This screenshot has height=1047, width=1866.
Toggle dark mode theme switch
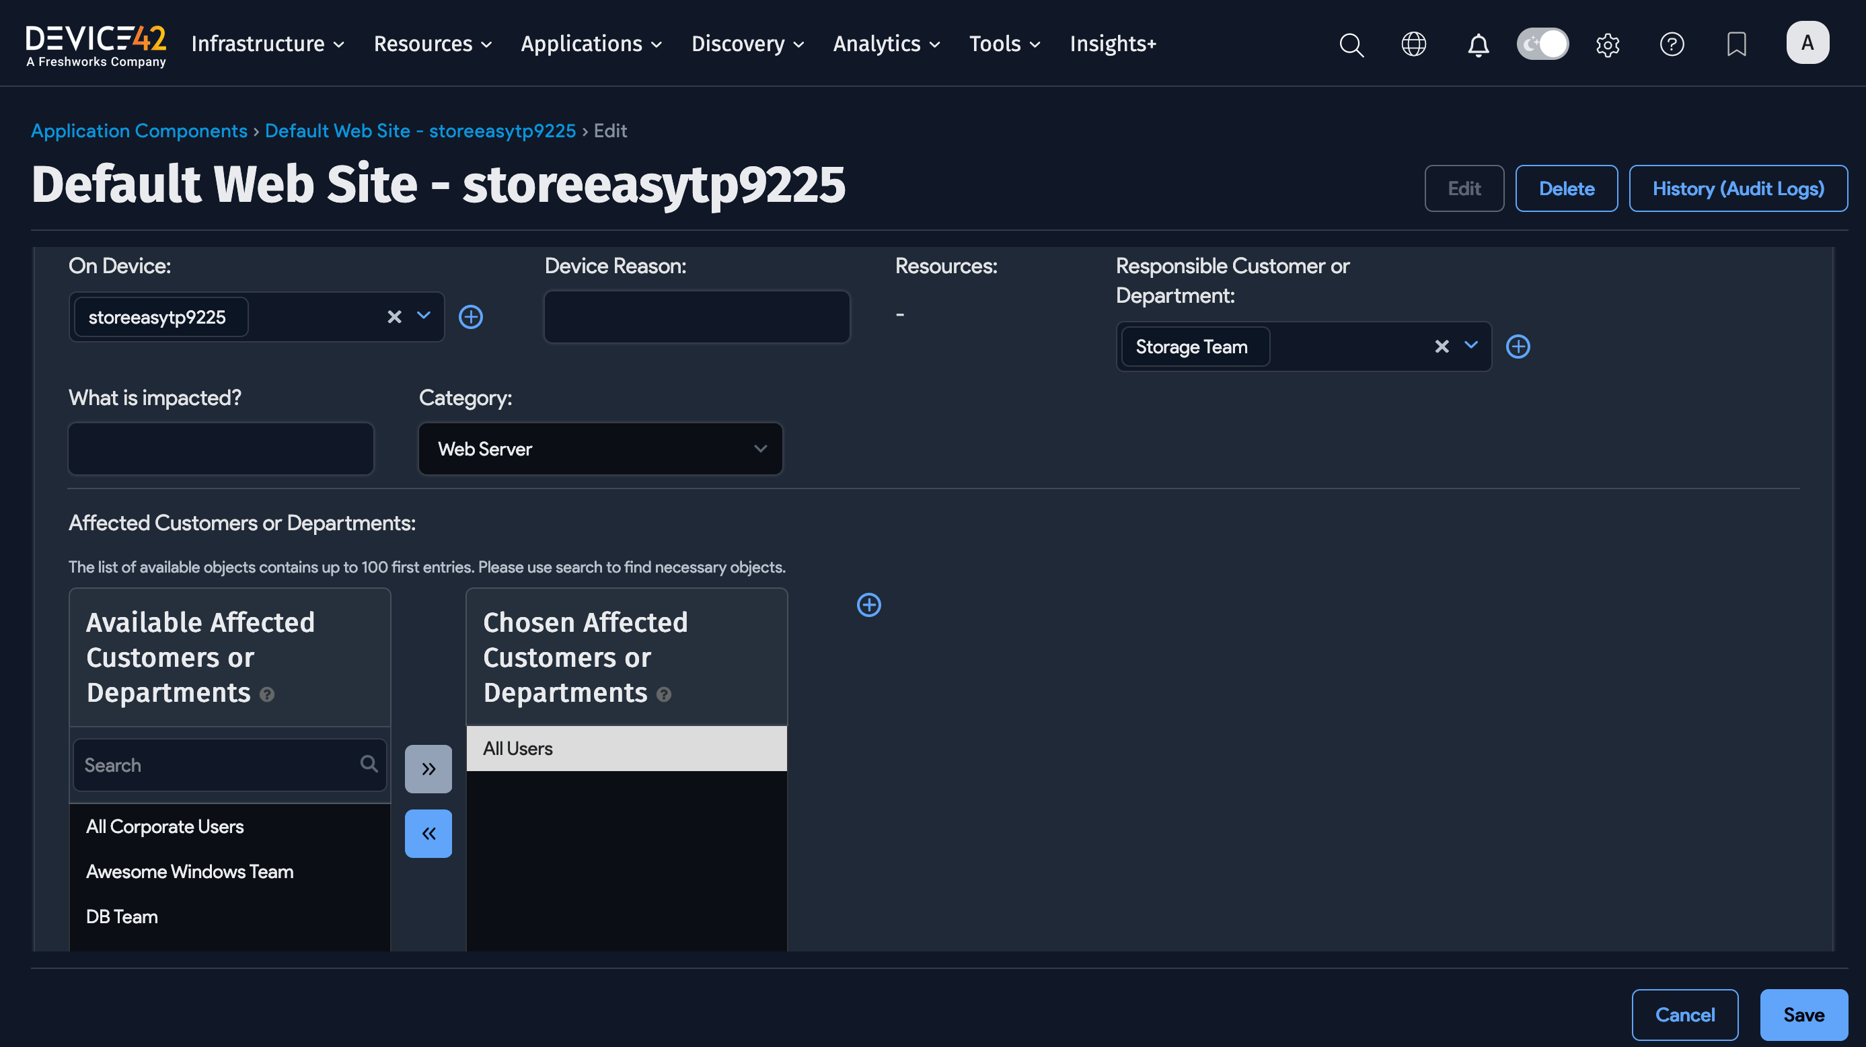(1543, 44)
